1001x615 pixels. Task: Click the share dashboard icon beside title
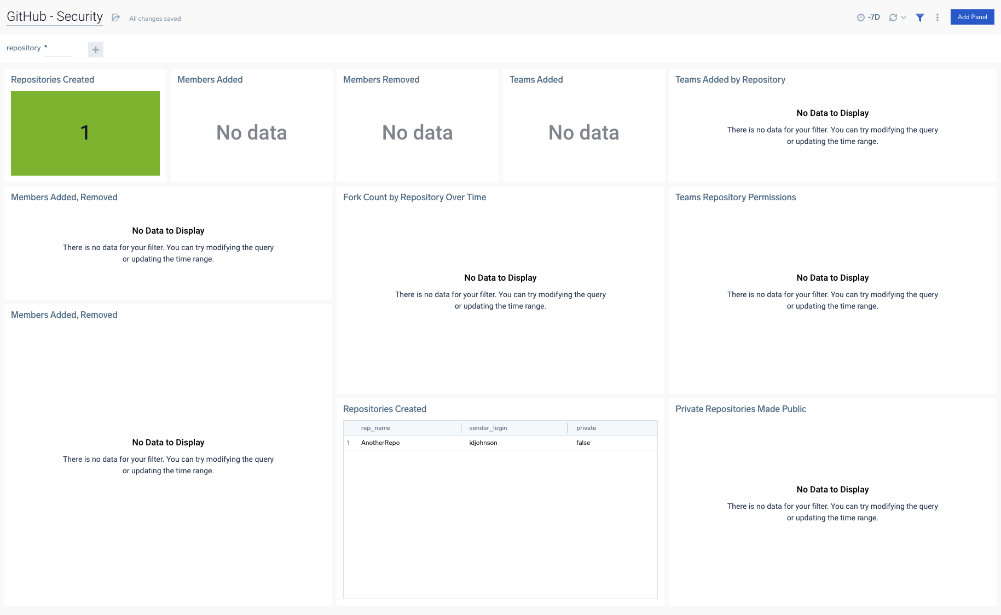coord(115,18)
